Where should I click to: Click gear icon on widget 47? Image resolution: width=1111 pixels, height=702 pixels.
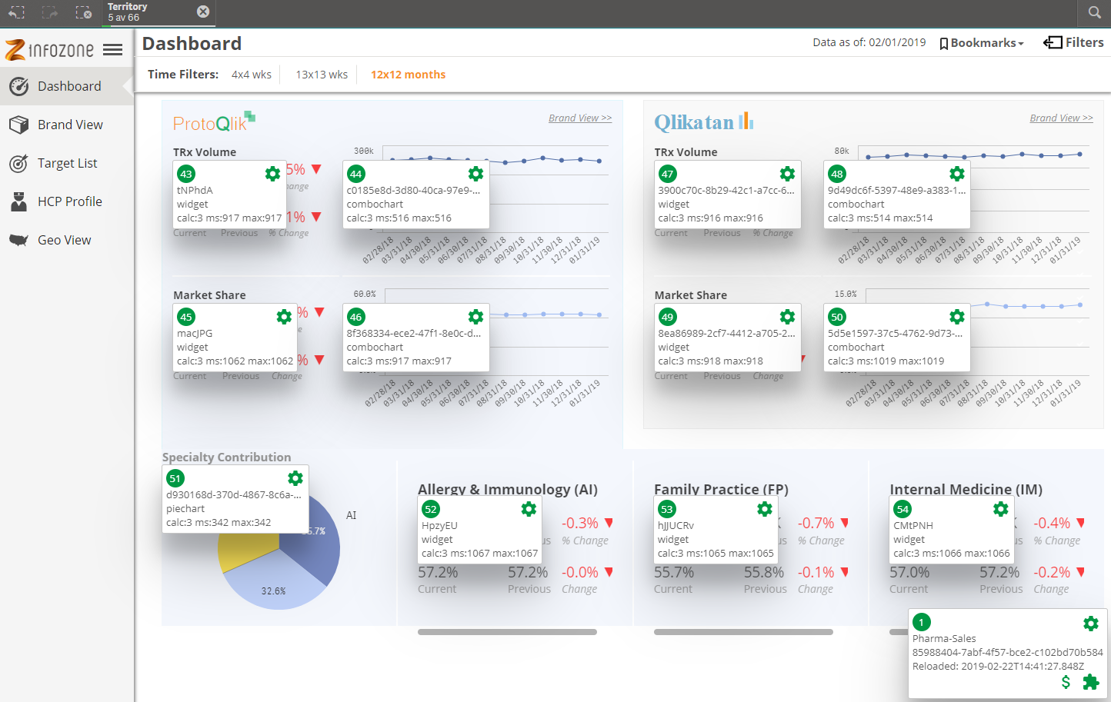coord(787,174)
